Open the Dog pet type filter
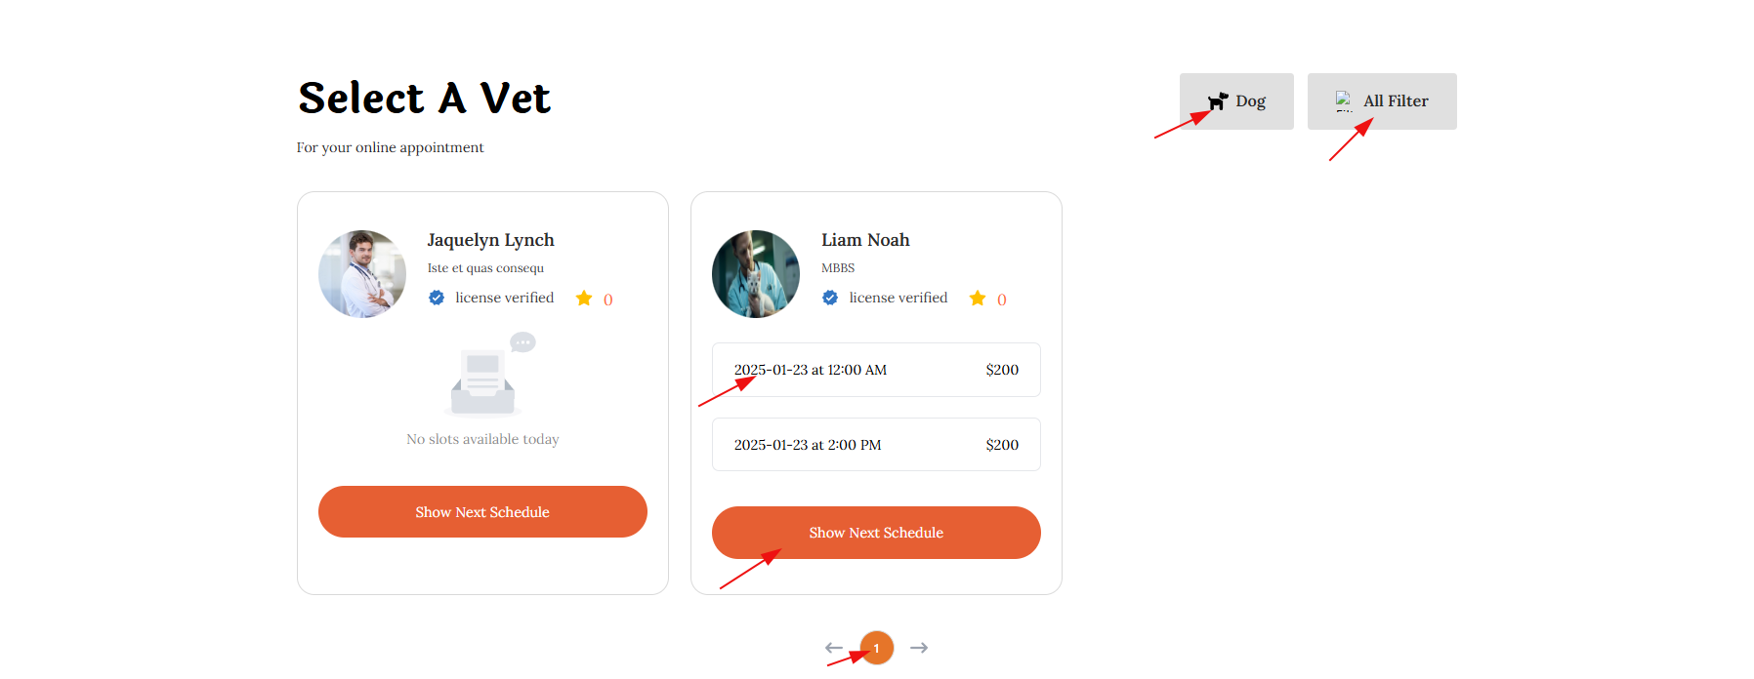The width and height of the screenshot is (1754, 679). click(1236, 101)
